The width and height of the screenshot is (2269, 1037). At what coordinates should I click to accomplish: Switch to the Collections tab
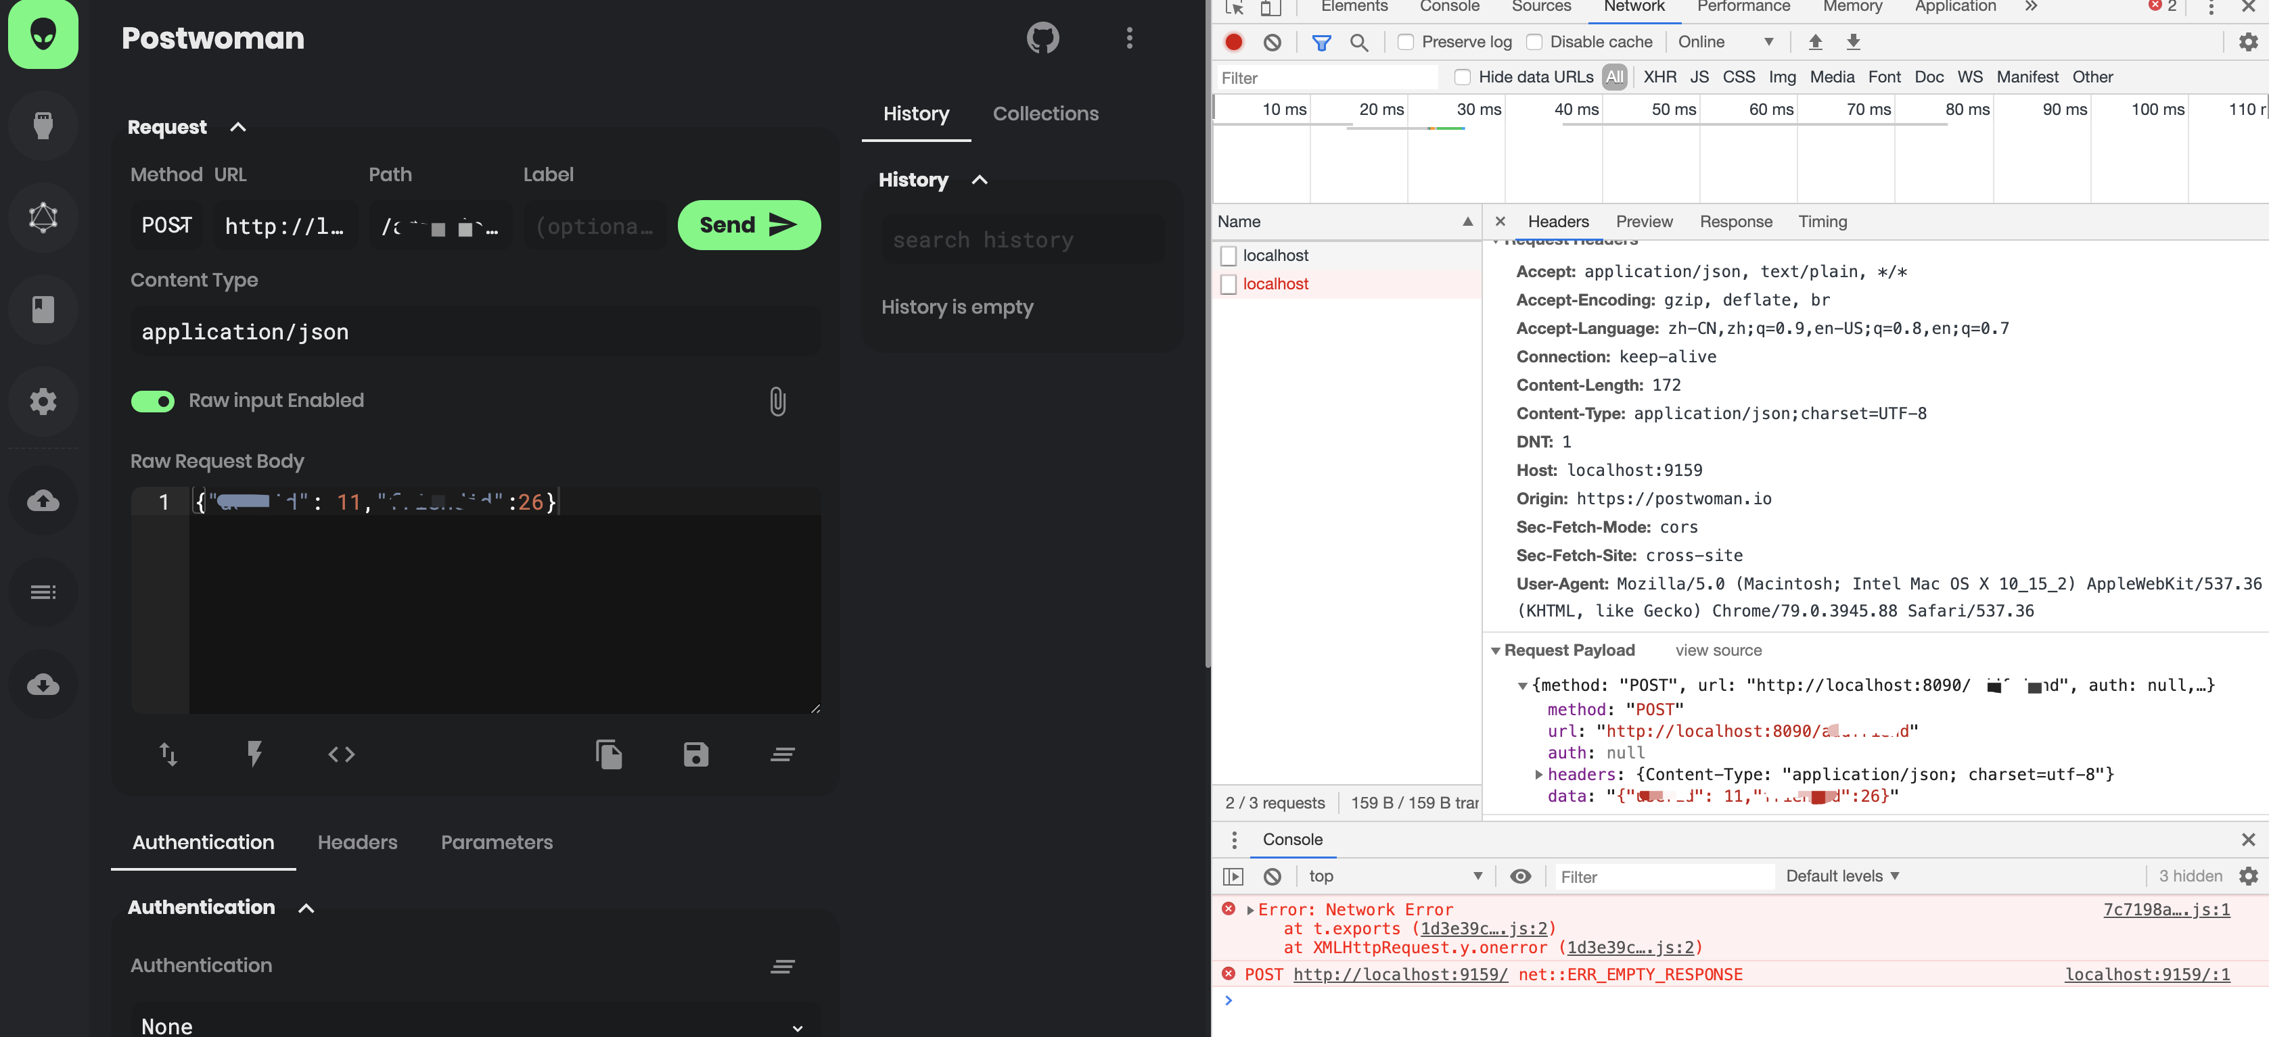[1045, 114]
